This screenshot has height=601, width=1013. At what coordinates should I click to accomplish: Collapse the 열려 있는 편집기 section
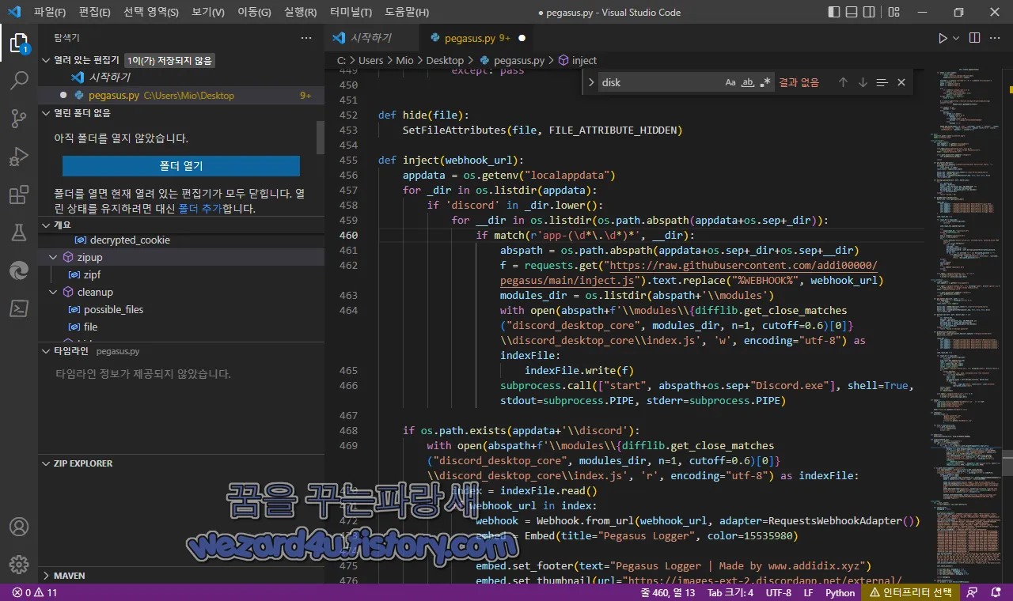coord(46,60)
